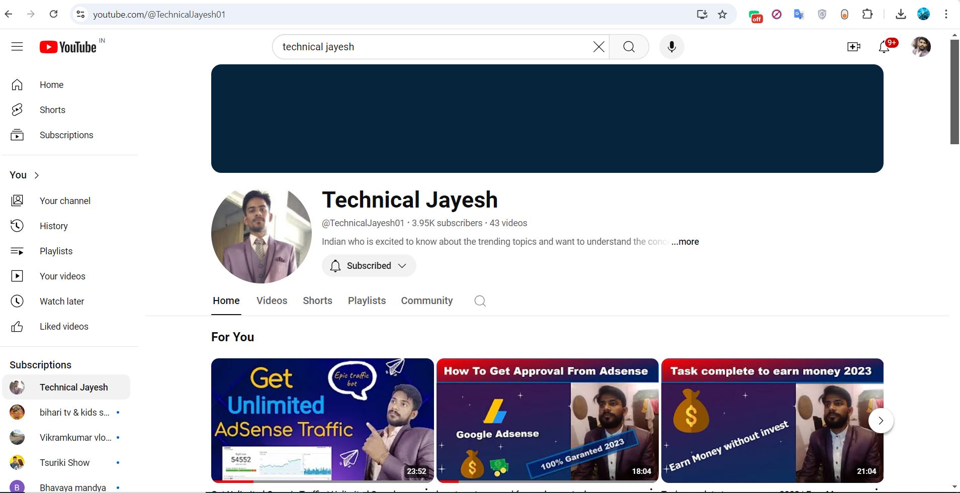Search within the channel icon
960x493 pixels.
[x=480, y=301]
